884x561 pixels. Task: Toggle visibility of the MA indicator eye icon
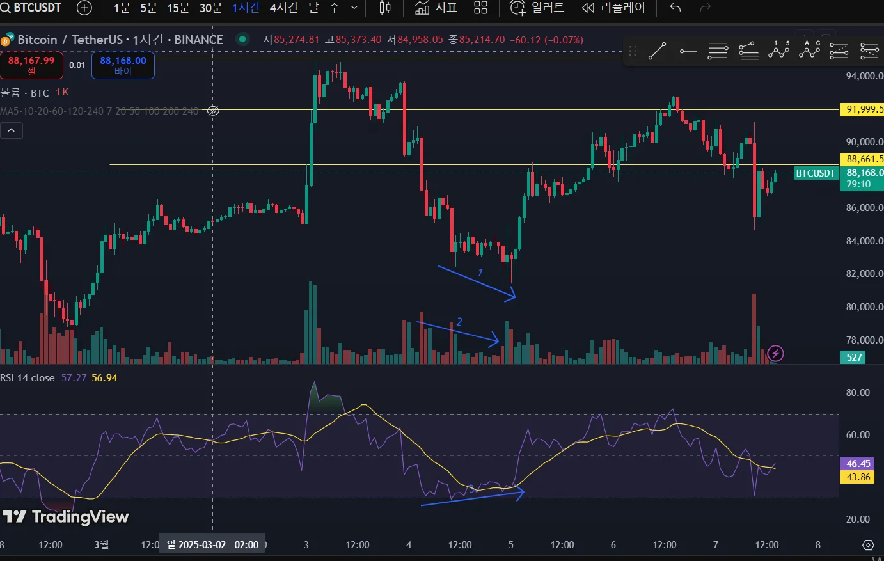click(213, 111)
